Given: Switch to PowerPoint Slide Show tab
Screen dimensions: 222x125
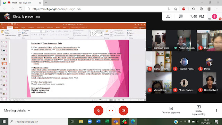Looking at the screenshot, I should click(x=50, y=28).
